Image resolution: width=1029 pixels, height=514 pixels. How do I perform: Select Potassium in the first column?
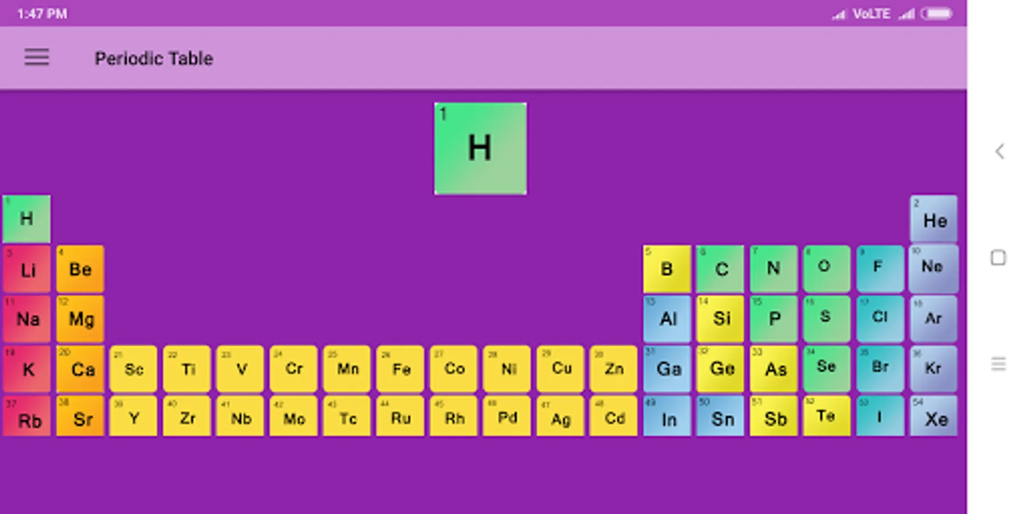tap(26, 369)
